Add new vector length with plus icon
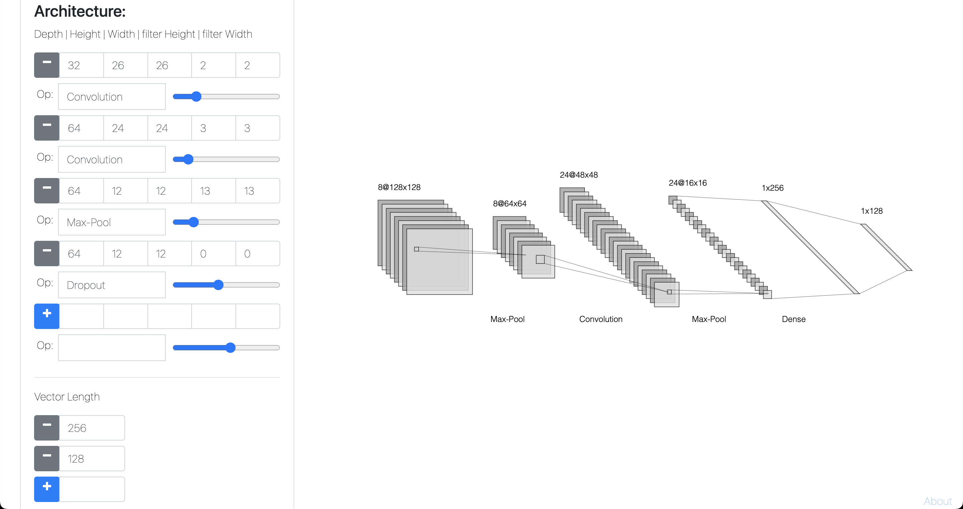 point(46,489)
